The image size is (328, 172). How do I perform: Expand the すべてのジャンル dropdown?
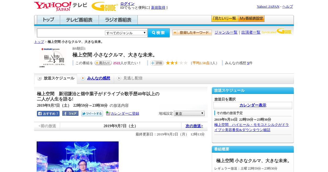126,33
